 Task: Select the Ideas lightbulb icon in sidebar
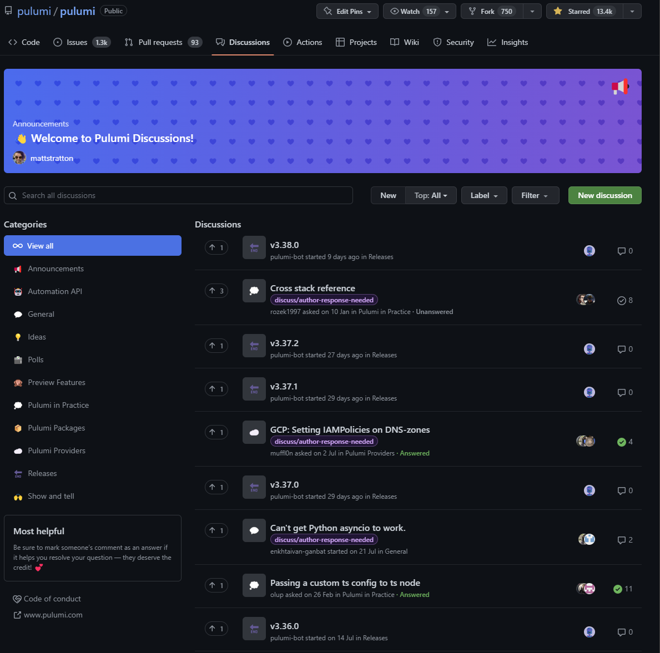point(18,337)
